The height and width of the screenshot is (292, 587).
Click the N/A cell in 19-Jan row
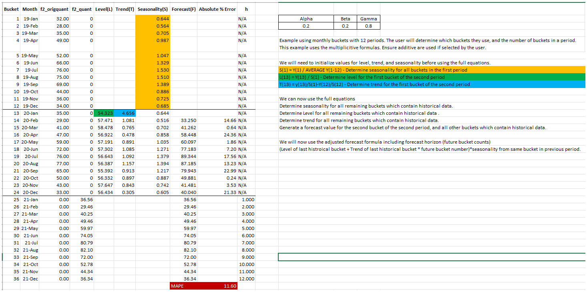(246, 19)
